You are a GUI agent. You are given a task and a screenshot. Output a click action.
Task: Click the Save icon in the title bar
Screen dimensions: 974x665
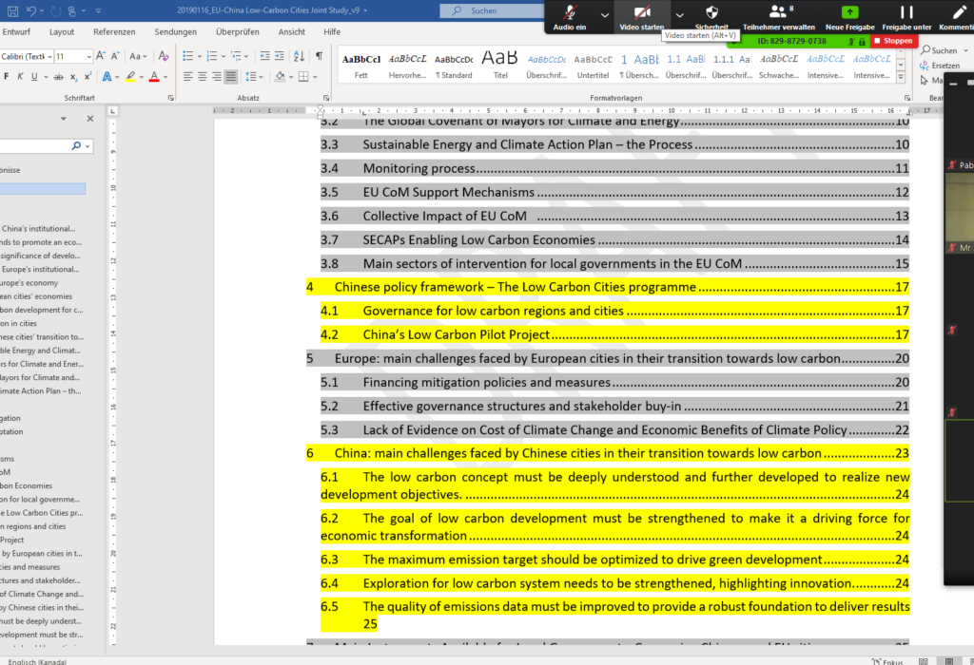10,10
